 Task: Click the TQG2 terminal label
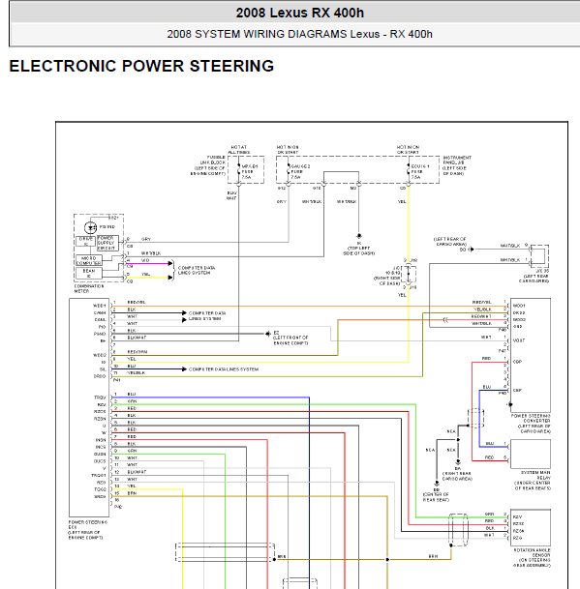[x=100, y=489]
